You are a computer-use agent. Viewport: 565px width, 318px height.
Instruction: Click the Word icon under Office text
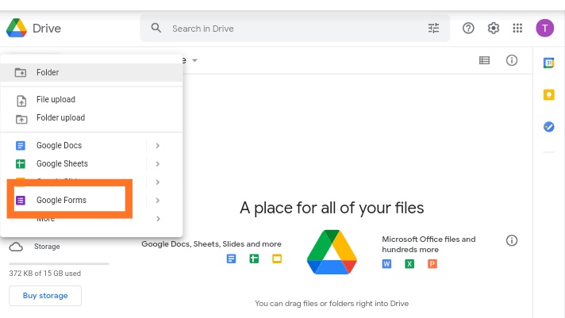tap(386, 264)
